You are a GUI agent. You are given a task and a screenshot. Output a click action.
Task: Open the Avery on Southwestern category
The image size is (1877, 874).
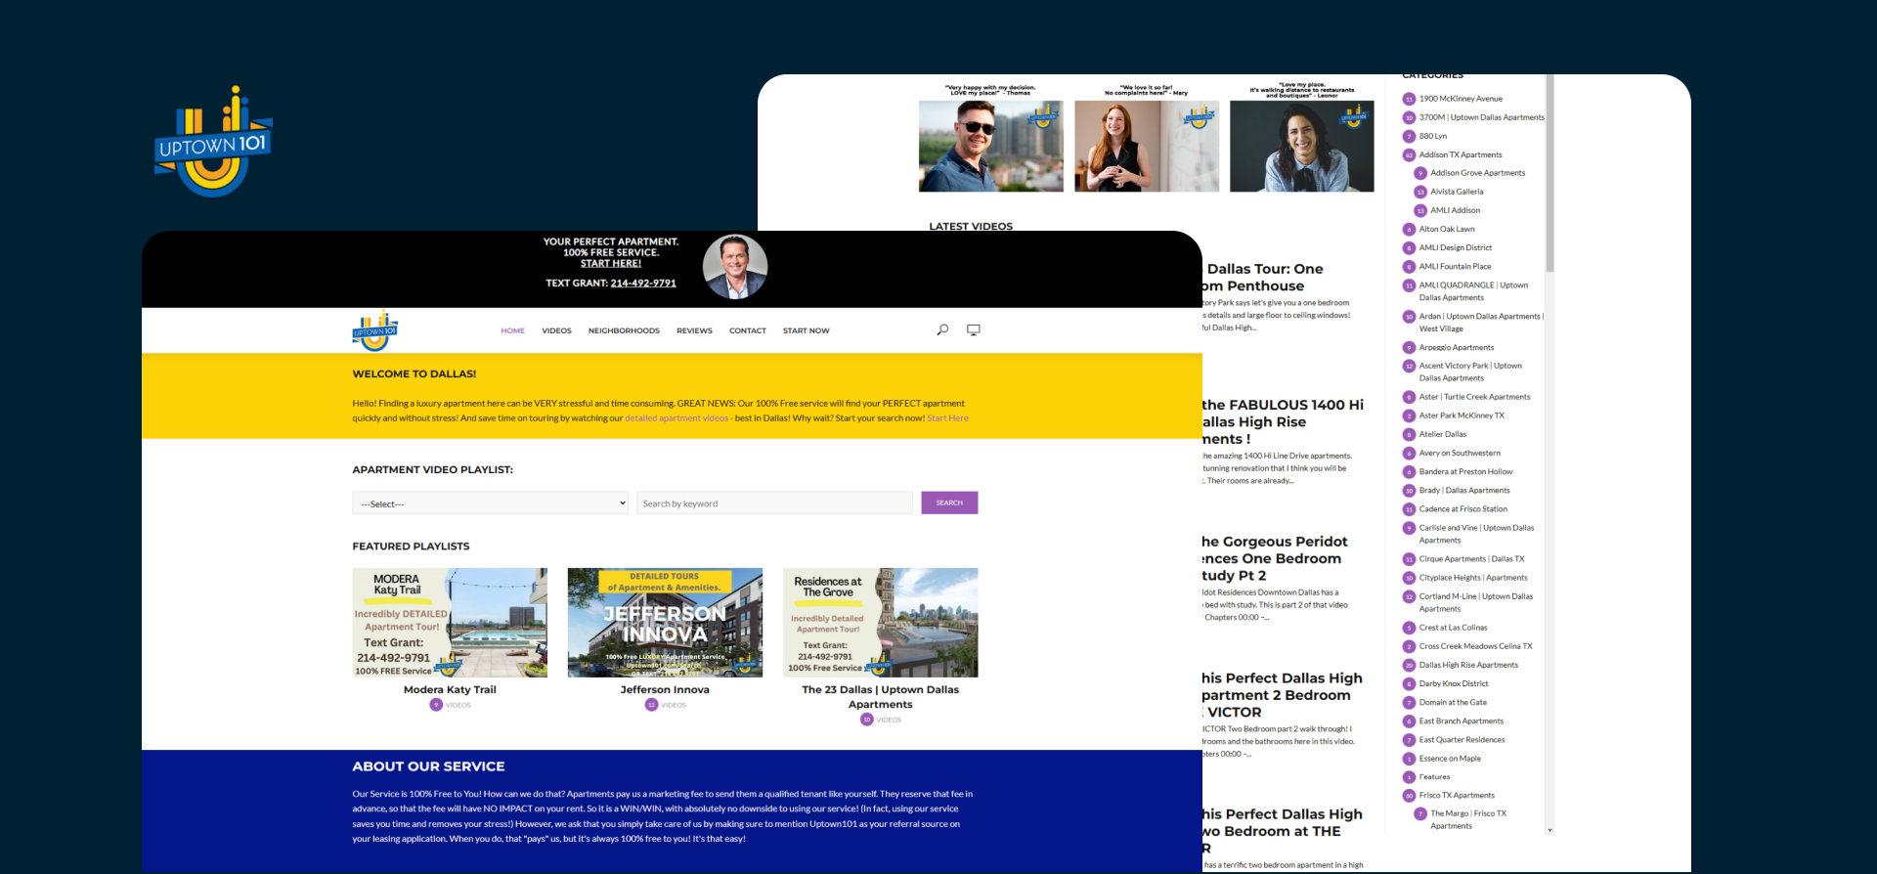pyautogui.click(x=1460, y=453)
